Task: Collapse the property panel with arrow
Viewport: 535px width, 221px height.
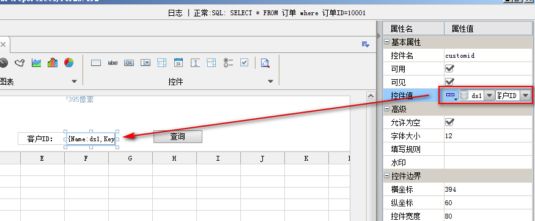Action: (x=378, y=36)
